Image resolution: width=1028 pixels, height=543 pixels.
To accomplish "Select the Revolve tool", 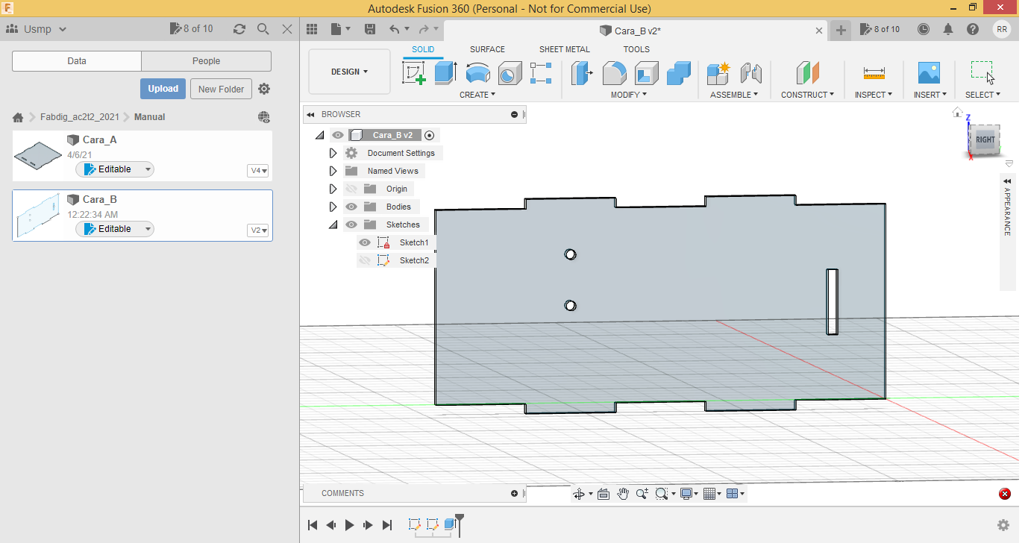I will pos(477,73).
